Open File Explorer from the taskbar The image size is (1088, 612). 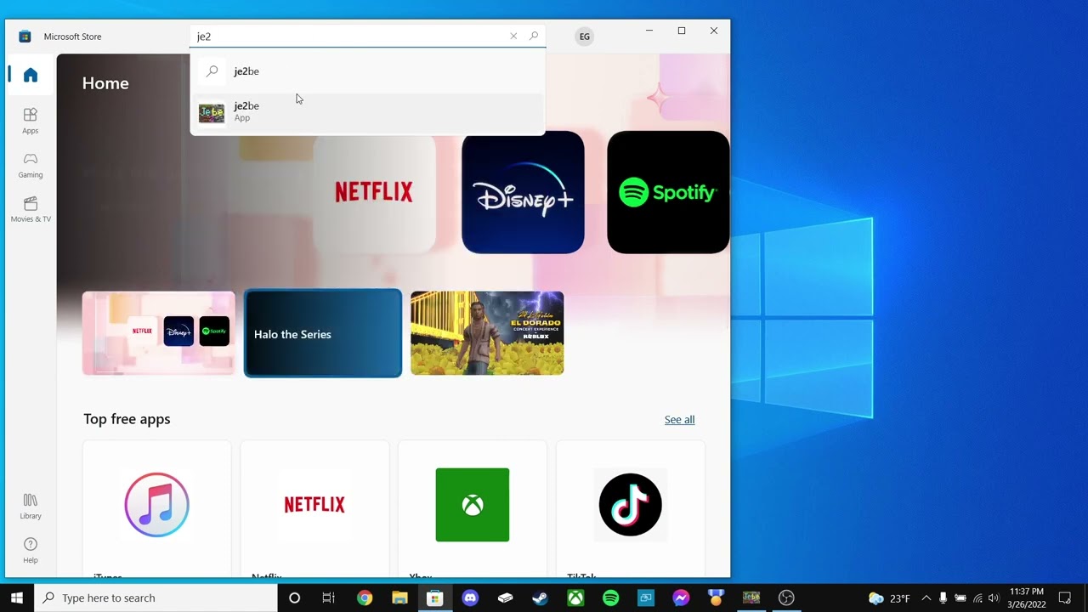tap(399, 598)
